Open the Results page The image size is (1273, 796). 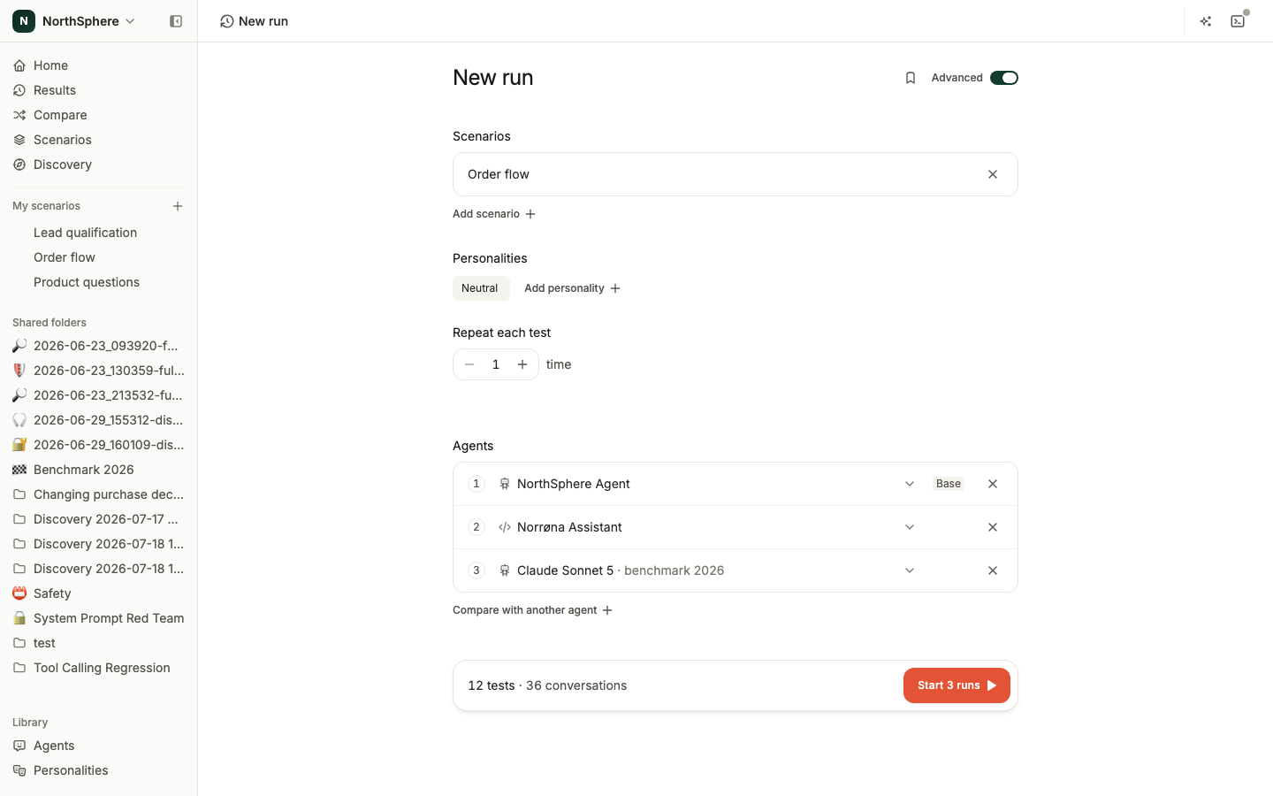tap(98, 90)
